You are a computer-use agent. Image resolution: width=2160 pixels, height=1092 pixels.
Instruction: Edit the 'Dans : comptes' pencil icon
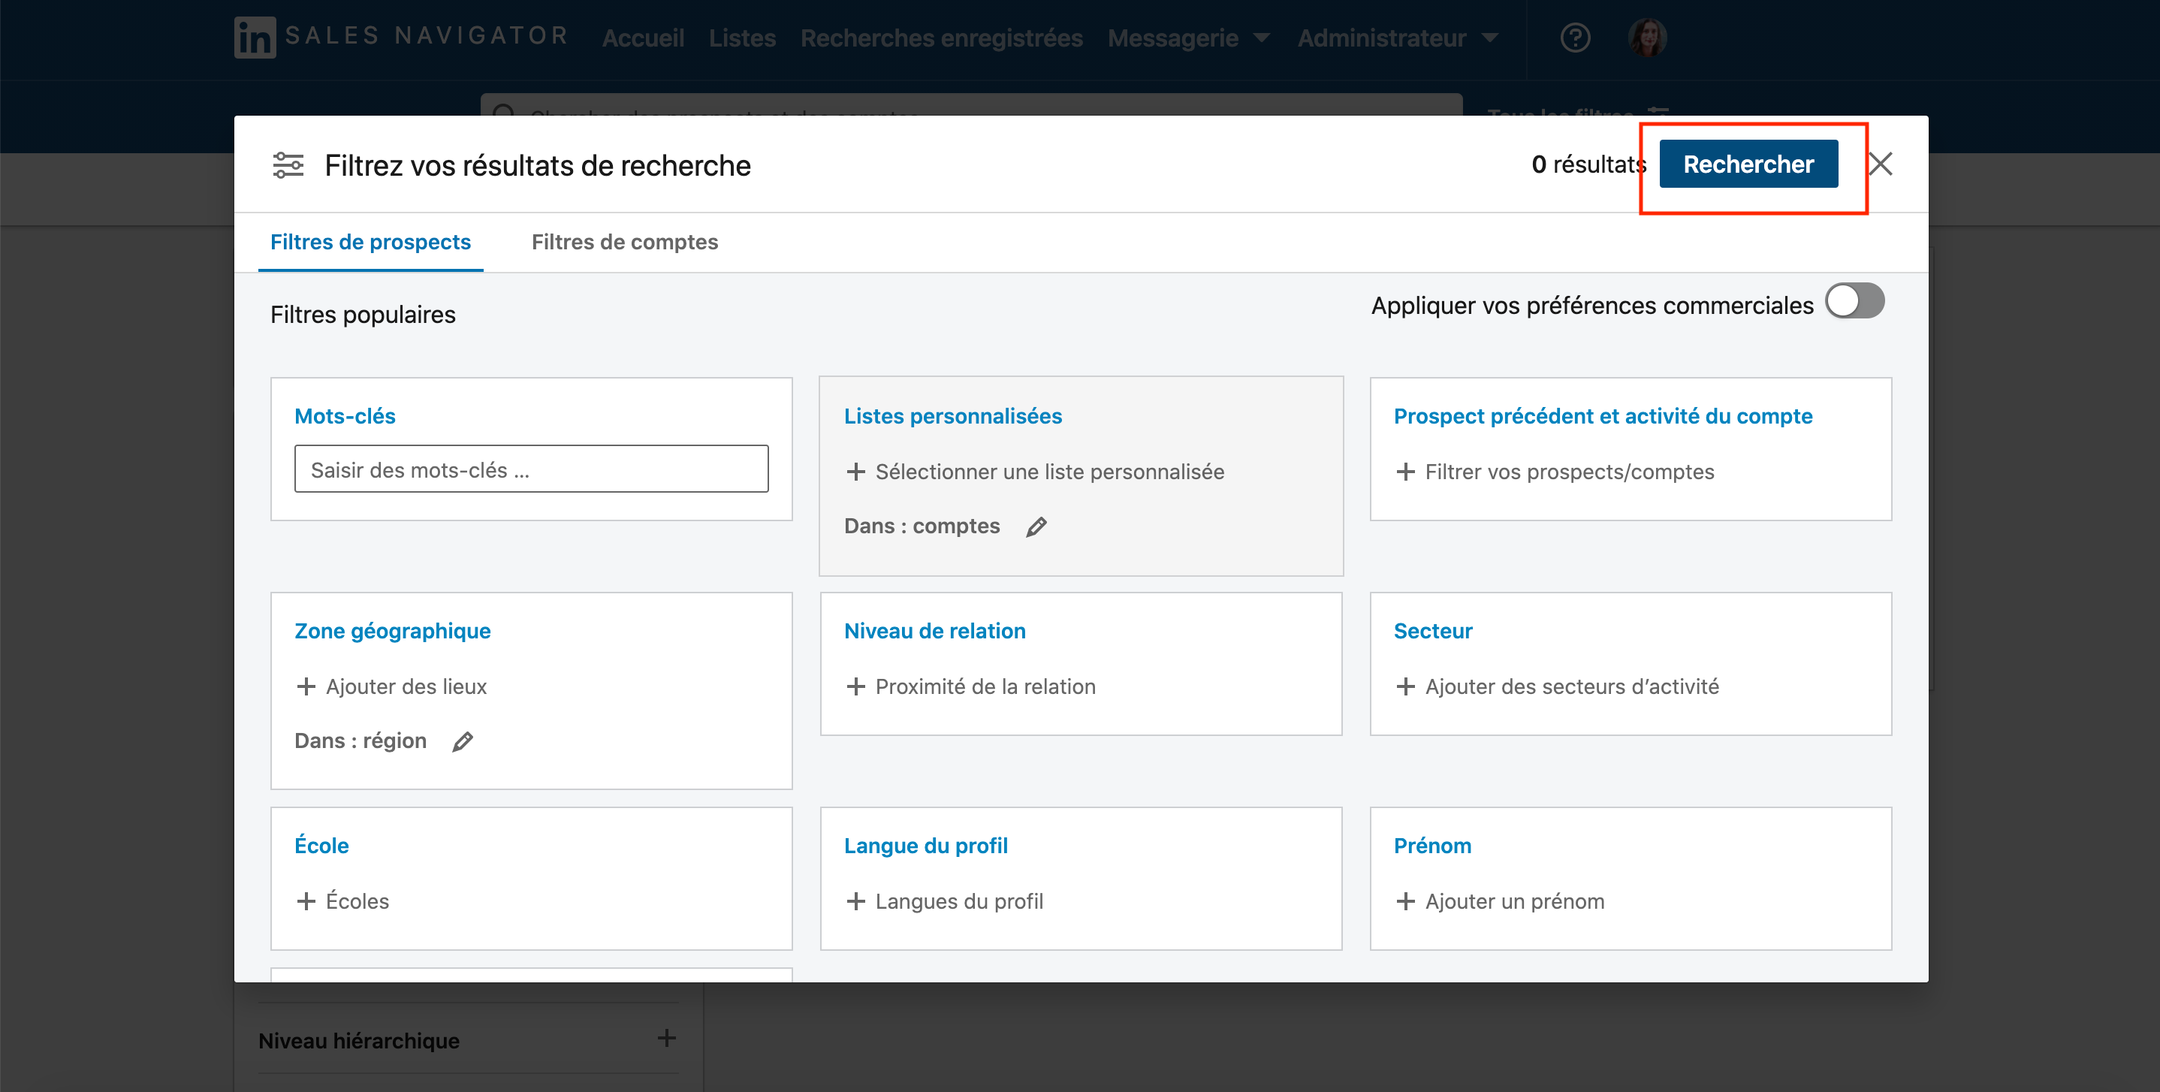point(1036,526)
